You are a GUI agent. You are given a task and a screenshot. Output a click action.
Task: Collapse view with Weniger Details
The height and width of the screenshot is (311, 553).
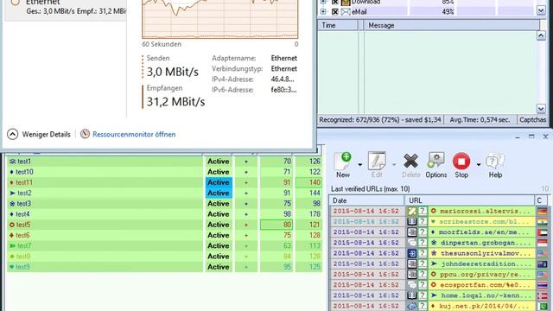(39, 135)
